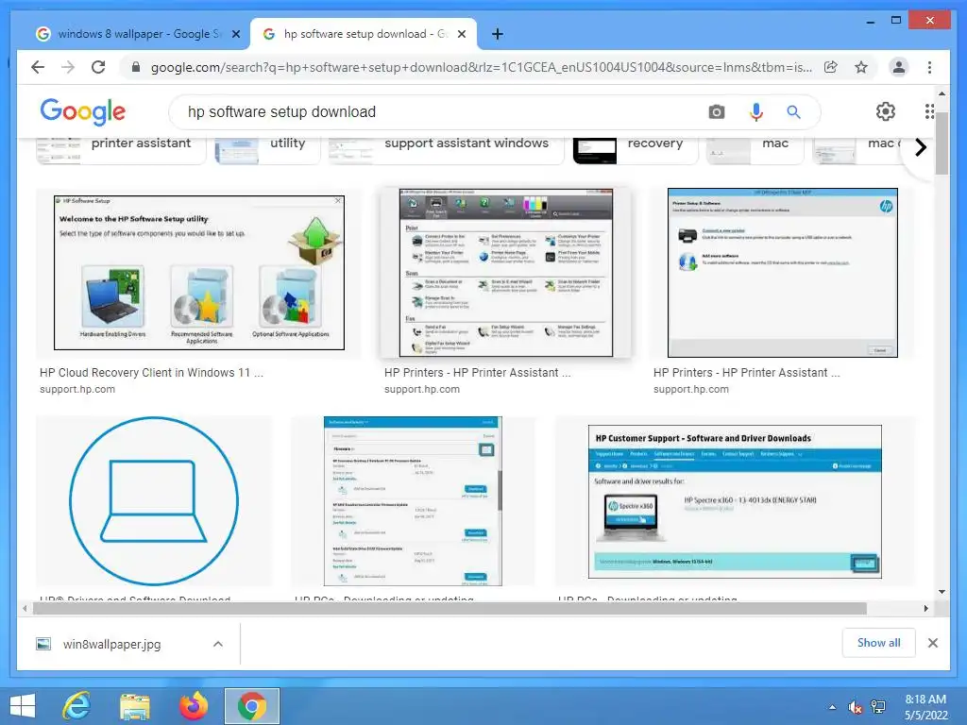Click the muted volume tray icon
The height and width of the screenshot is (725, 967).
(855, 707)
